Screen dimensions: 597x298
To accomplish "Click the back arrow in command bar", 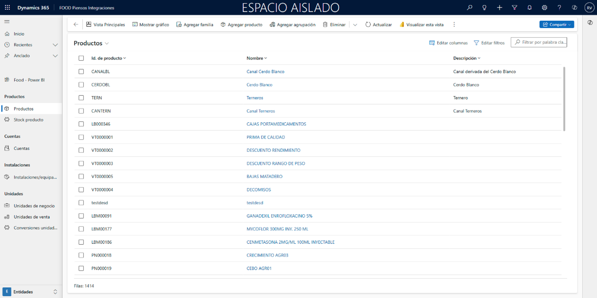I will pos(76,25).
